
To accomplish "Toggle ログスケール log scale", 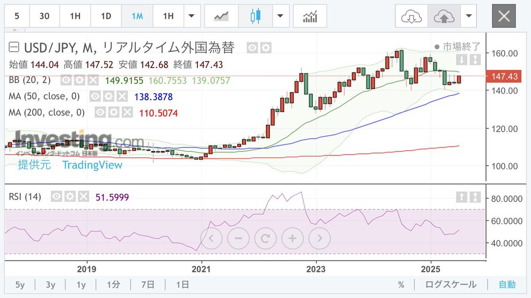I will tap(451, 285).
